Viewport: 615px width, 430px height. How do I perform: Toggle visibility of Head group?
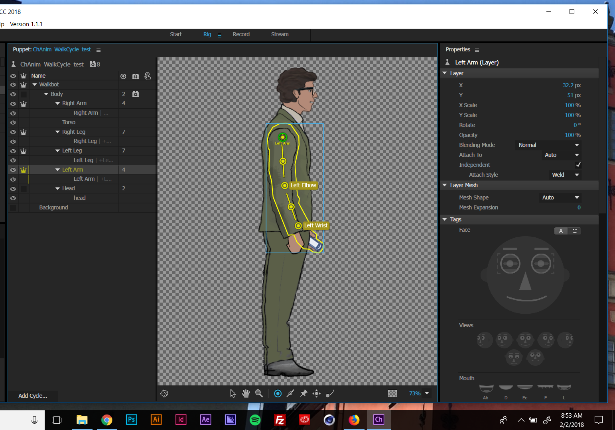(13, 189)
